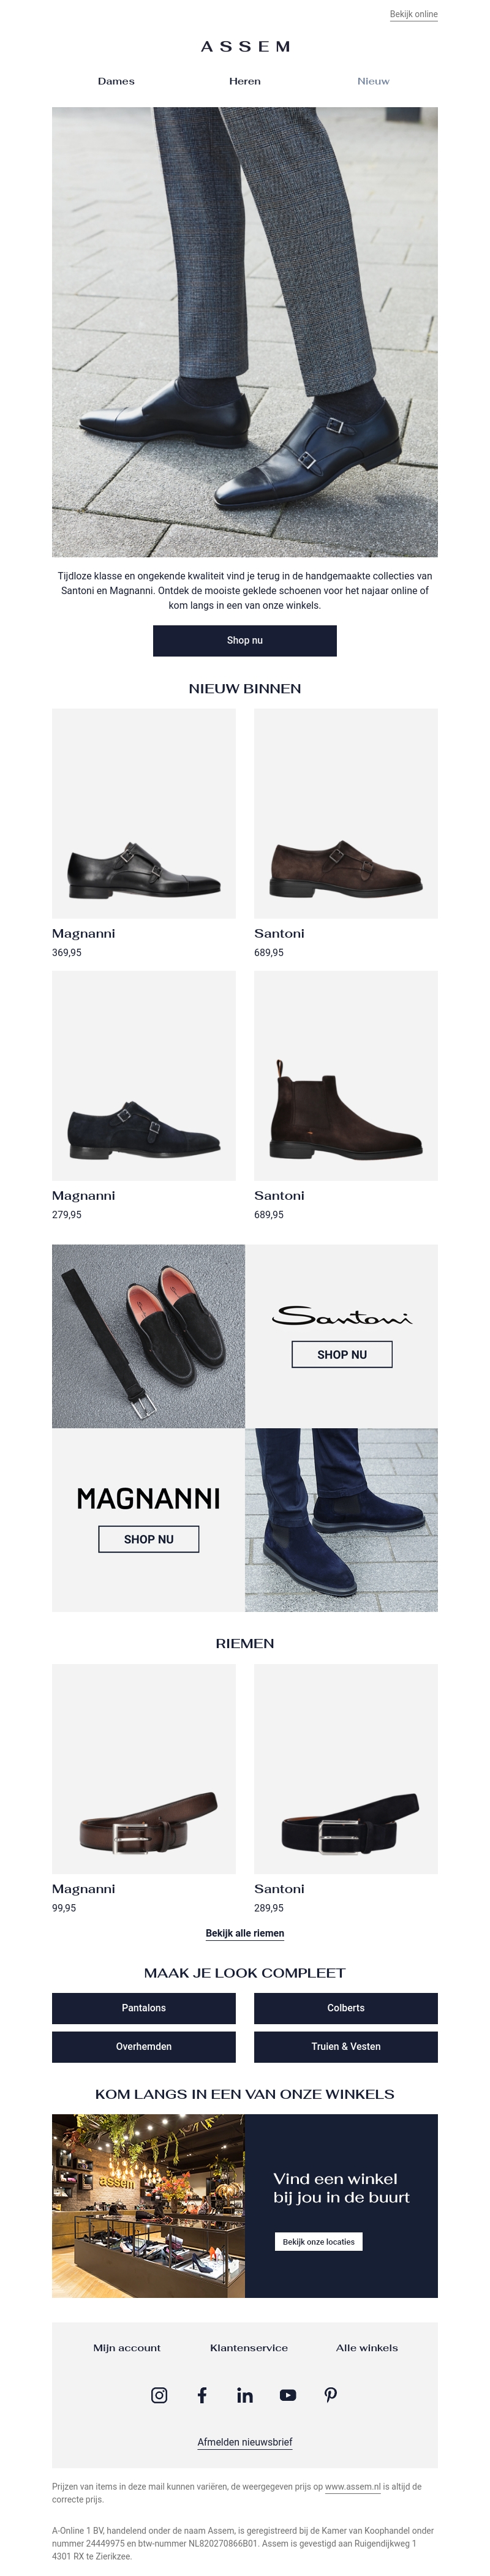Switch to the Heren tab

point(245,81)
